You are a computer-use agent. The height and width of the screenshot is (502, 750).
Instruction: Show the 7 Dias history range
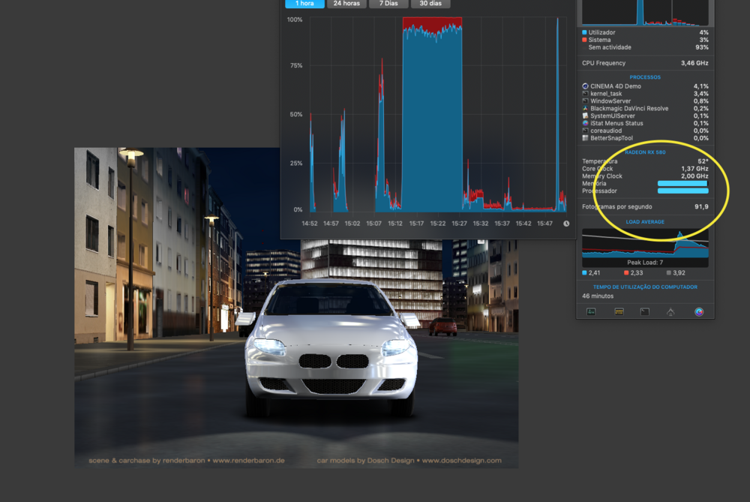[388, 4]
